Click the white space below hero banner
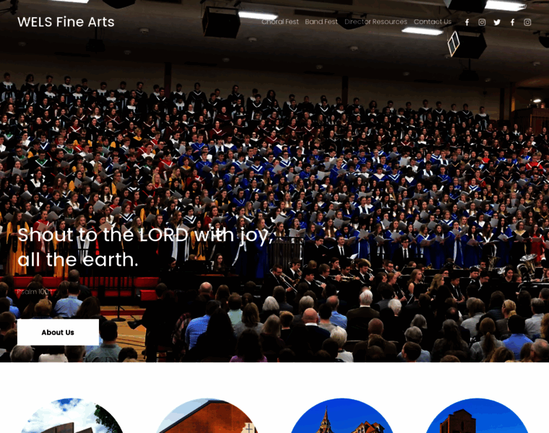Viewport: 549px width, 433px height. click(x=274, y=380)
